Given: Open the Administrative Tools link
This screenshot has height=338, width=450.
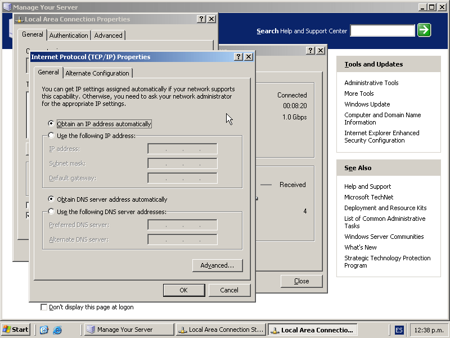Looking at the screenshot, I should pyautogui.click(x=371, y=83).
